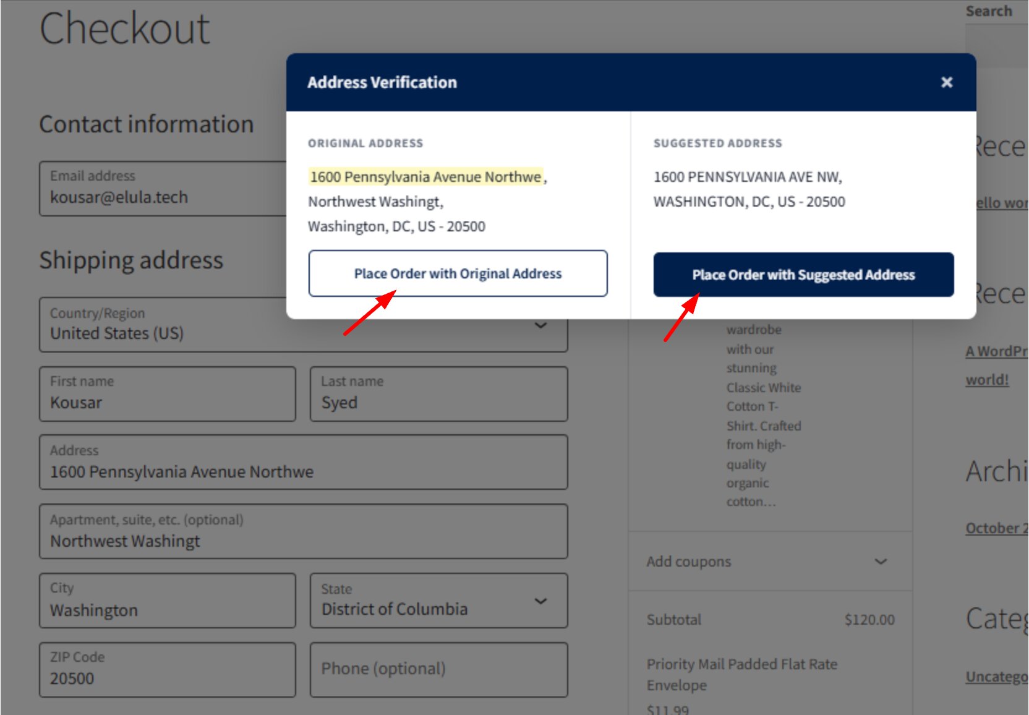Place order with original address
Image resolution: width=1029 pixels, height=715 pixels.
click(x=458, y=273)
